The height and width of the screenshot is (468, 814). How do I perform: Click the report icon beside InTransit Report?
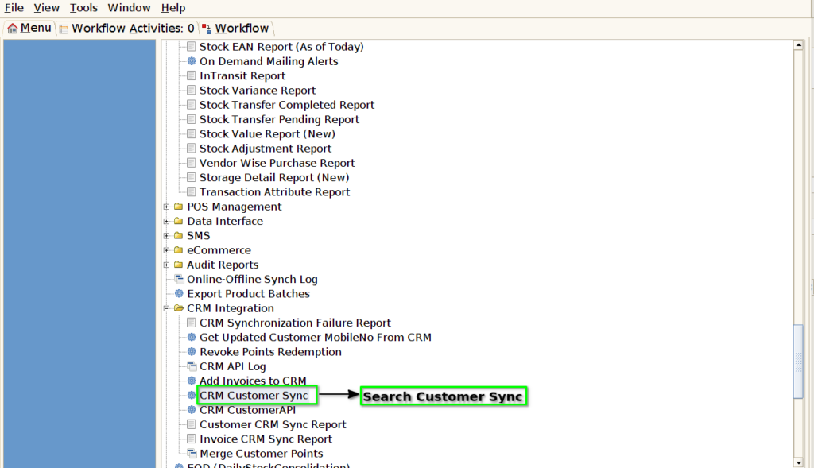click(x=191, y=75)
